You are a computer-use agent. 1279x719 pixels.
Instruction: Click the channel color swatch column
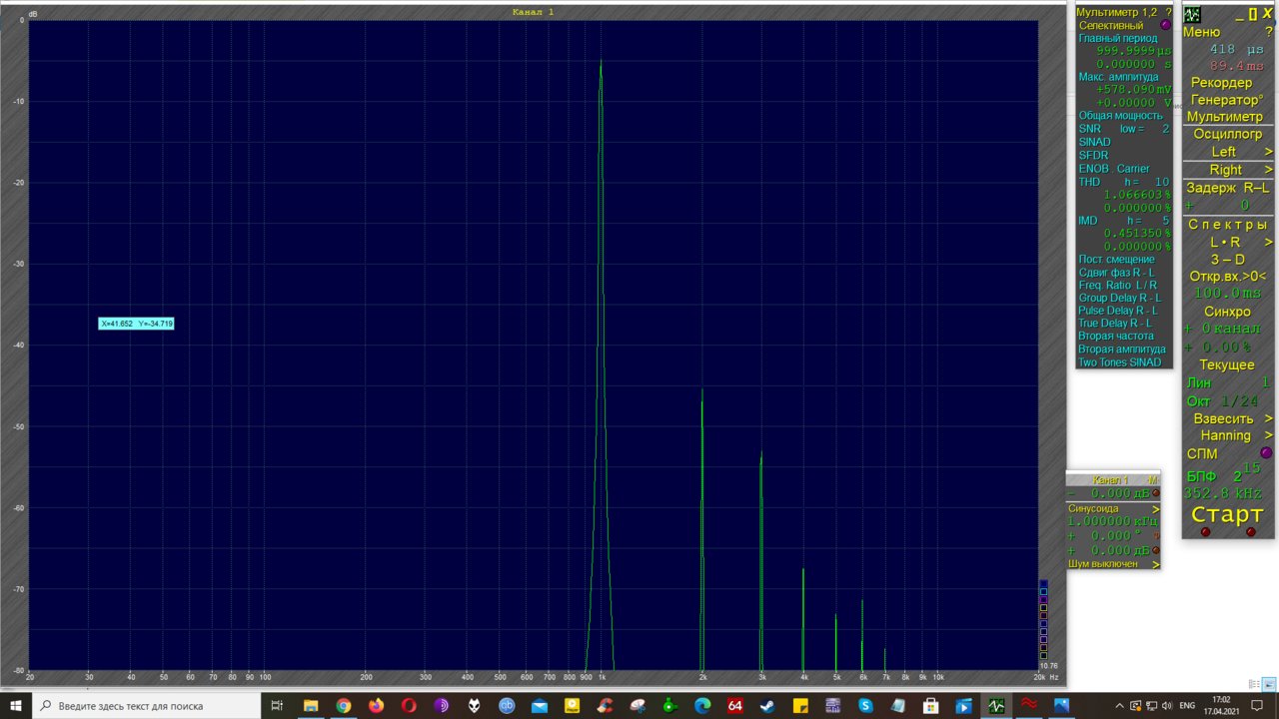point(1043,619)
